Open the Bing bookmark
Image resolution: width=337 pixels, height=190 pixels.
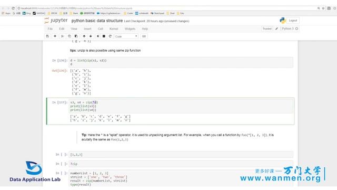coord(27,13)
